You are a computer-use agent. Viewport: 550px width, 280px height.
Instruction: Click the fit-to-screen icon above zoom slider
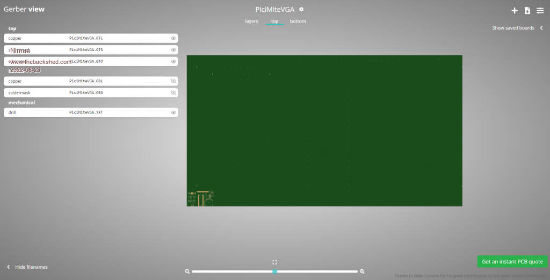pyautogui.click(x=274, y=262)
